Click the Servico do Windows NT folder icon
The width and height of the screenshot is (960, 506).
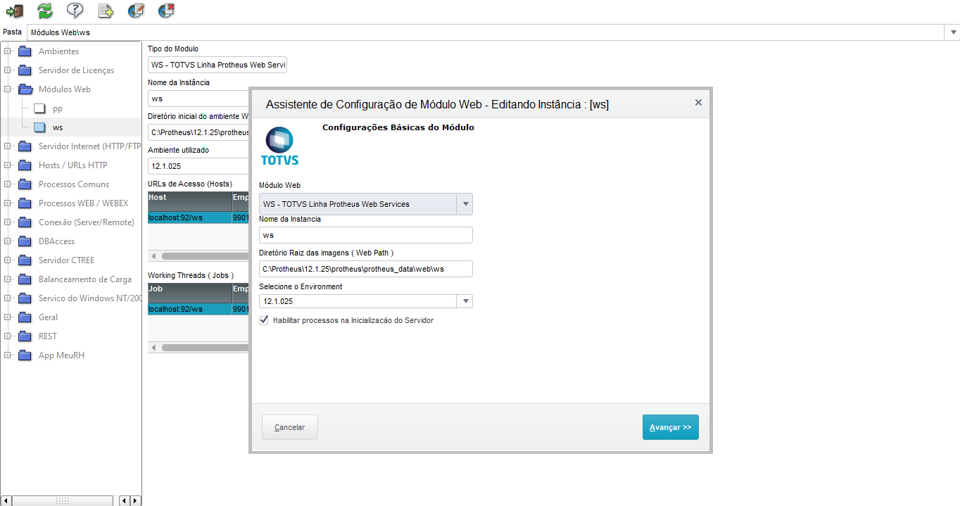point(25,298)
